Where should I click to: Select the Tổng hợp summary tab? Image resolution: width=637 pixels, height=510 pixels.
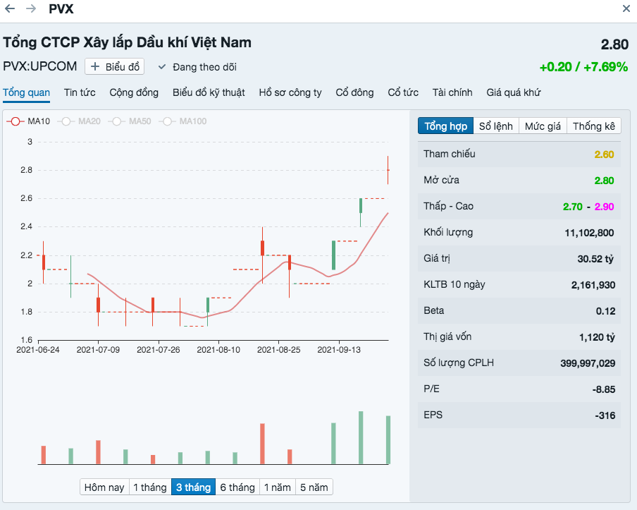(445, 126)
